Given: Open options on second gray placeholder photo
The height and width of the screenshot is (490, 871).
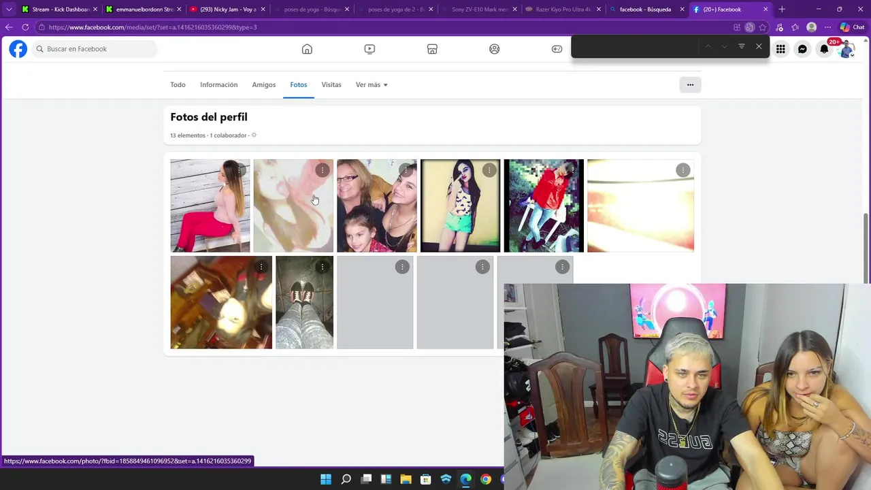Looking at the screenshot, I should pos(482,267).
